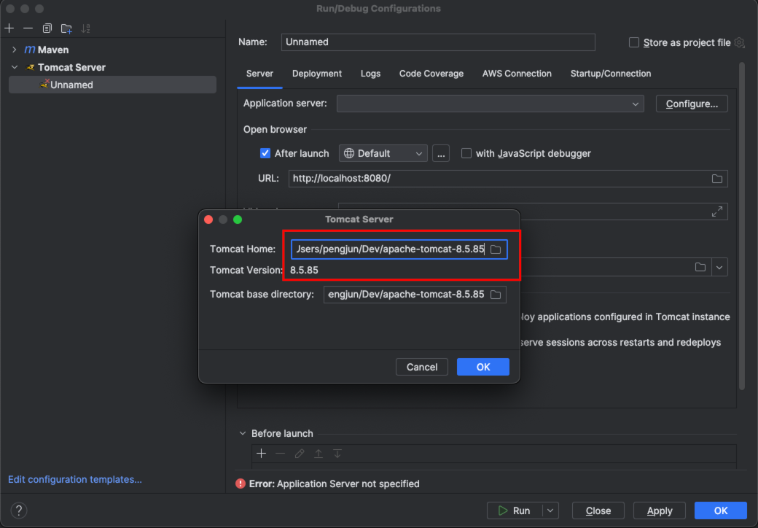Move Before launch task down
Image resolution: width=758 pixels, height=528 pixels.
(x=337, y=454)
